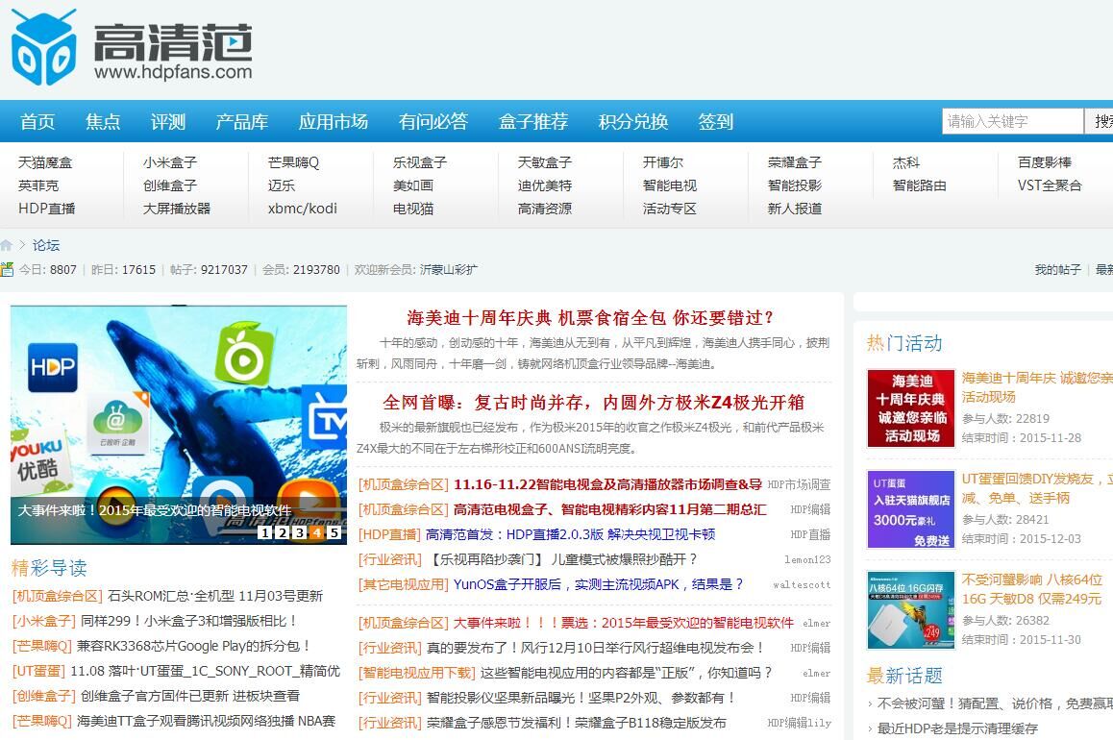Open the 高清资源 category link
This screenshot has width=1113, height=740.
pyautogui.click(x=545, y=209)
